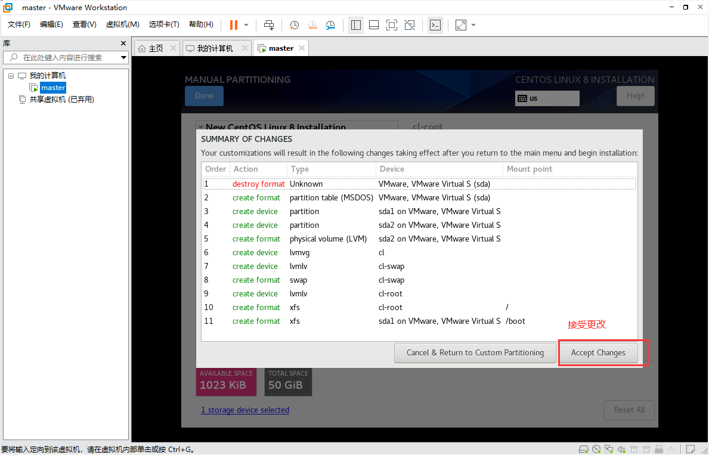
Task: Select row 1 destroy format
Action: (419, 184)
